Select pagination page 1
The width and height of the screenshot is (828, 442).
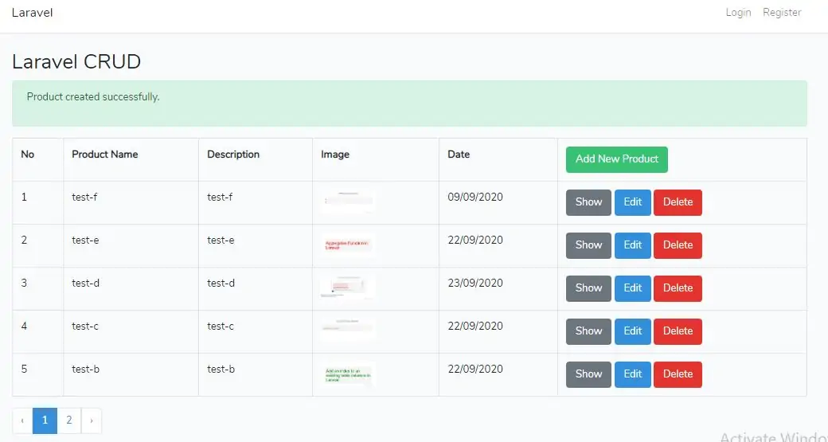(45, 420)
